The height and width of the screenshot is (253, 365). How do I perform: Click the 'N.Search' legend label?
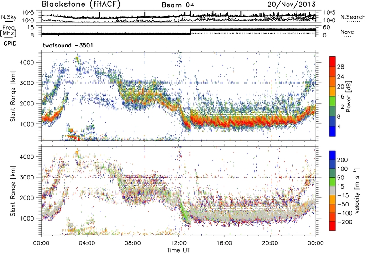tap(352, 17)
